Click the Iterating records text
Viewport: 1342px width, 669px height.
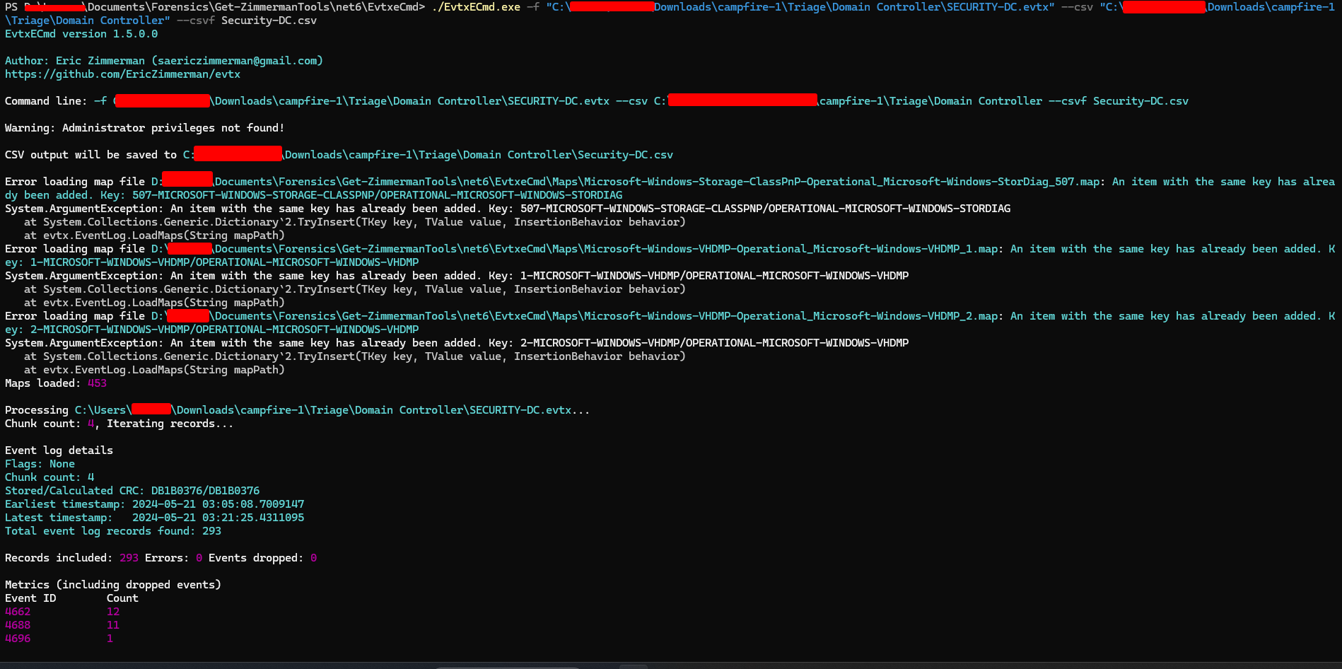pos(169,424)
